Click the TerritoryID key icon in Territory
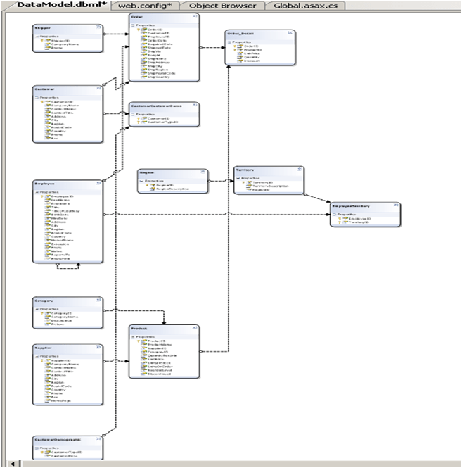The image size is (462, 468). pos(245,183)
